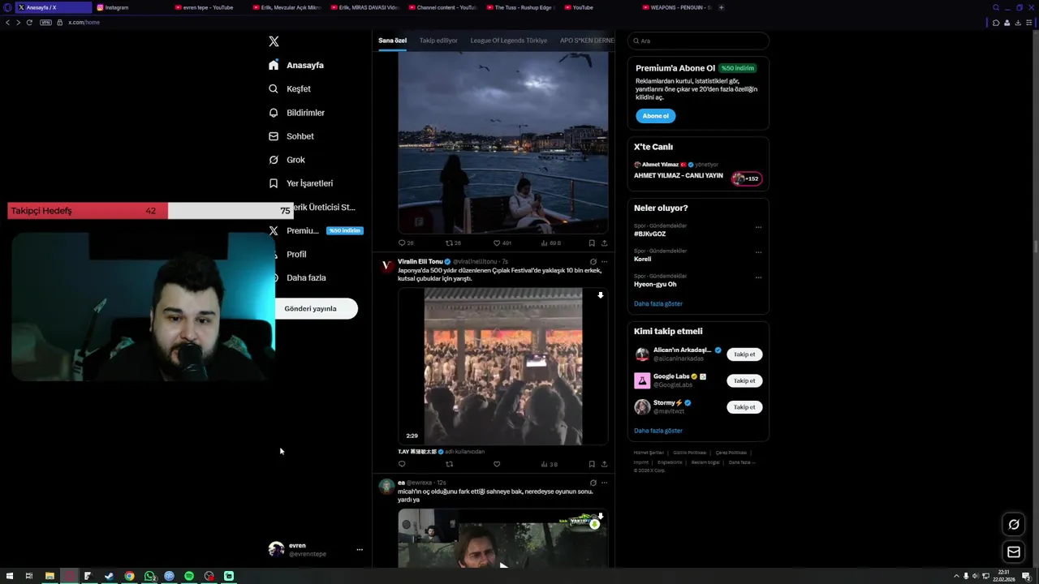Switch to League Of Legends Türkiye tab
Image resolution: width=1039 pixels, height=584 pixels.
(509, 41)
